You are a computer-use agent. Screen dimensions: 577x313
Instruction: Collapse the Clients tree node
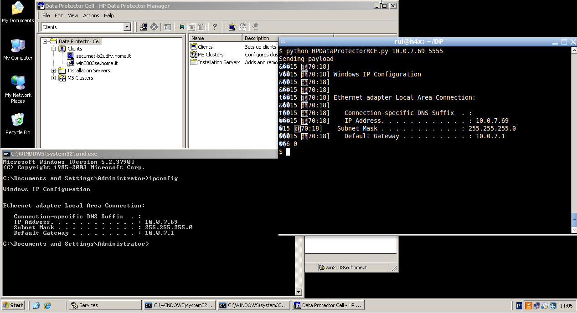[x=54, y=49]
